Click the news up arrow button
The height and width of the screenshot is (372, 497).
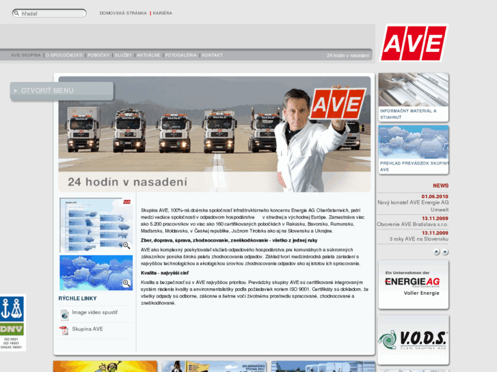(436, 252)
